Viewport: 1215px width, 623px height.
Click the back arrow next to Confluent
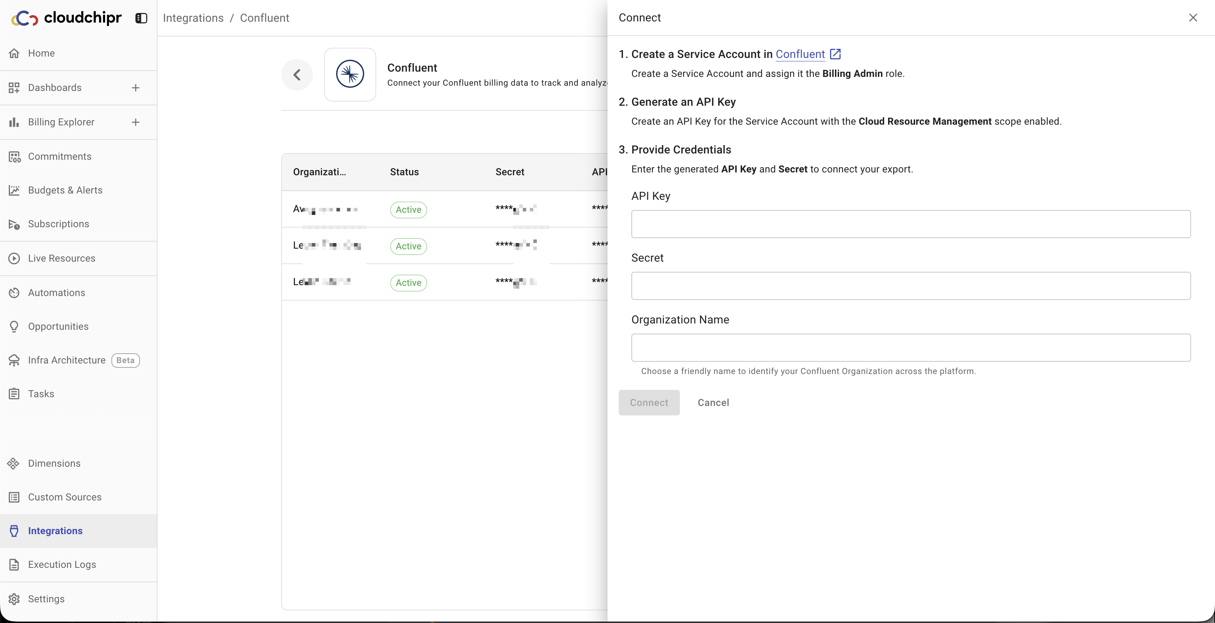(x=297, y=74)
